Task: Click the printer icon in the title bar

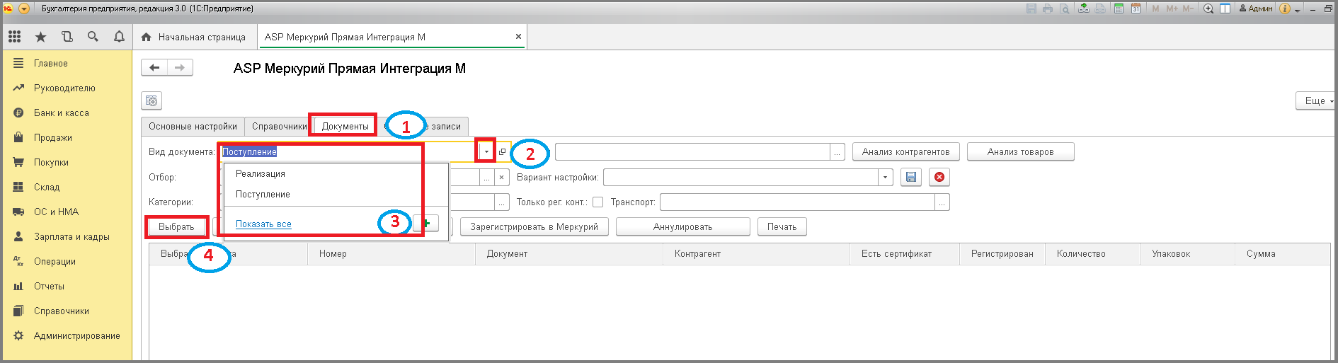Action: [1048, 8]
